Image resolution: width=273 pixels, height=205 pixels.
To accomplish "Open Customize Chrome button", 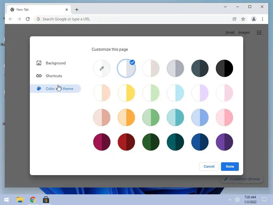I will [242, 179].
